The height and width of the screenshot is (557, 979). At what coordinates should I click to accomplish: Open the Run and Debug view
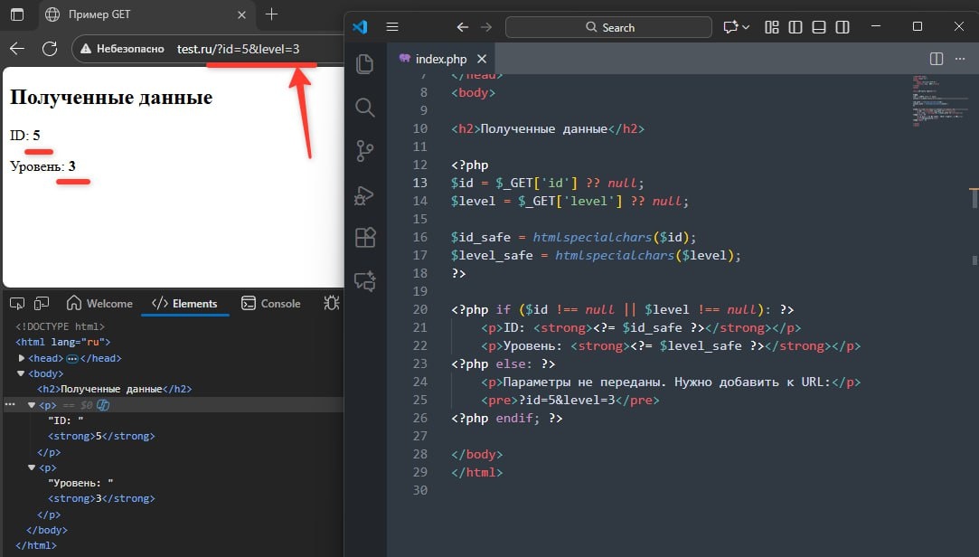364,194
